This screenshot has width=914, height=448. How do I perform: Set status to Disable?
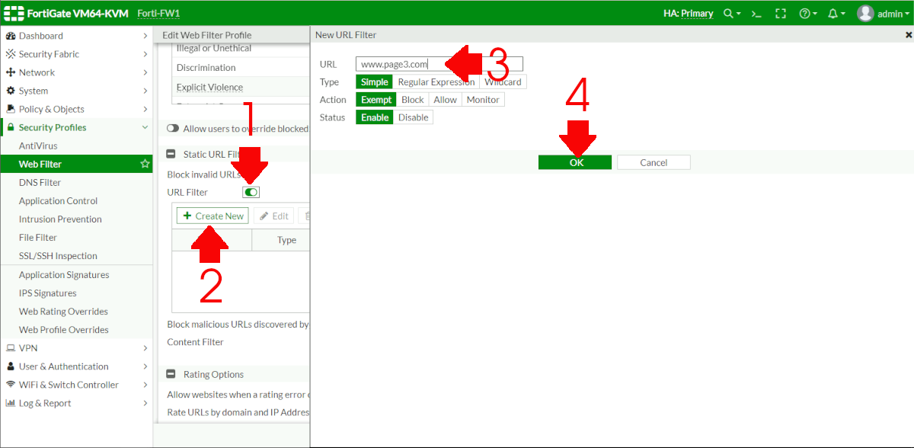click(413, 117)
